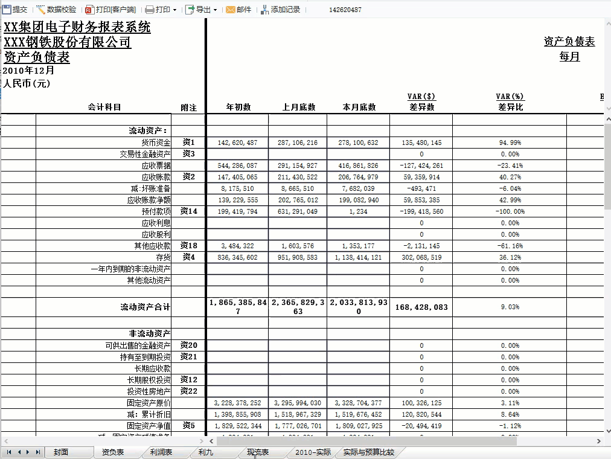This screenshot has height=459, width=611.
Task: Click right arrow of frozen pane scrollbar
Action: (202, 441)
